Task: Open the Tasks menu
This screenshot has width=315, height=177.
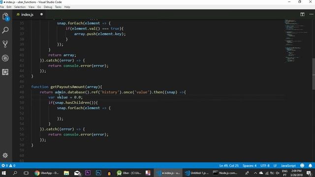Action: click(x=58, y=7)
